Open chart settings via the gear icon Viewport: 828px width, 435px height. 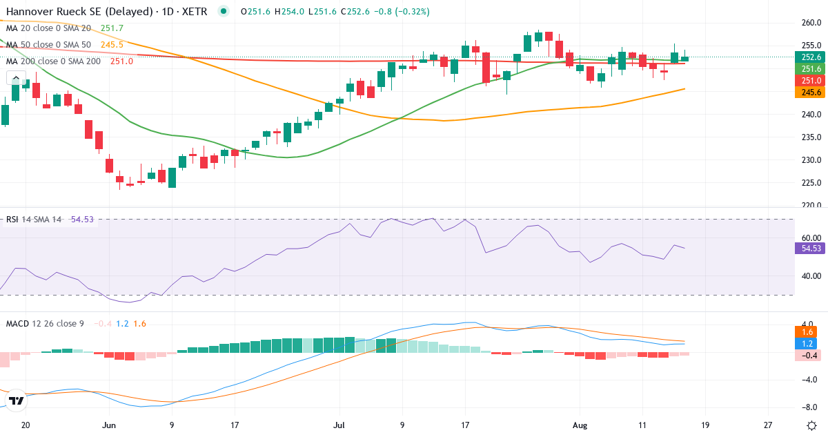coord(811,425)
